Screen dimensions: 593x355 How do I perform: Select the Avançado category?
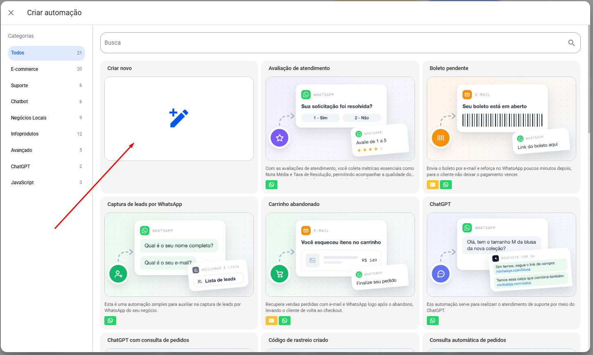(x=47, y=150)
